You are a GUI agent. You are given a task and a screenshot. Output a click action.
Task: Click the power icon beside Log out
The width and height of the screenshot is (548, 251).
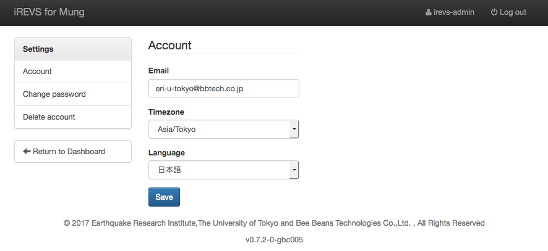494,12
